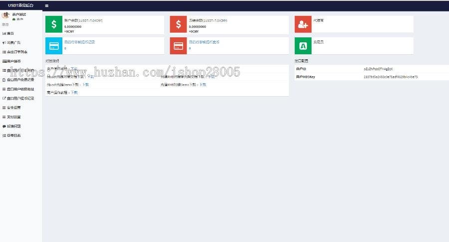
Task: Download the 充值RMB docking document
Action: [x=211, y=77]
